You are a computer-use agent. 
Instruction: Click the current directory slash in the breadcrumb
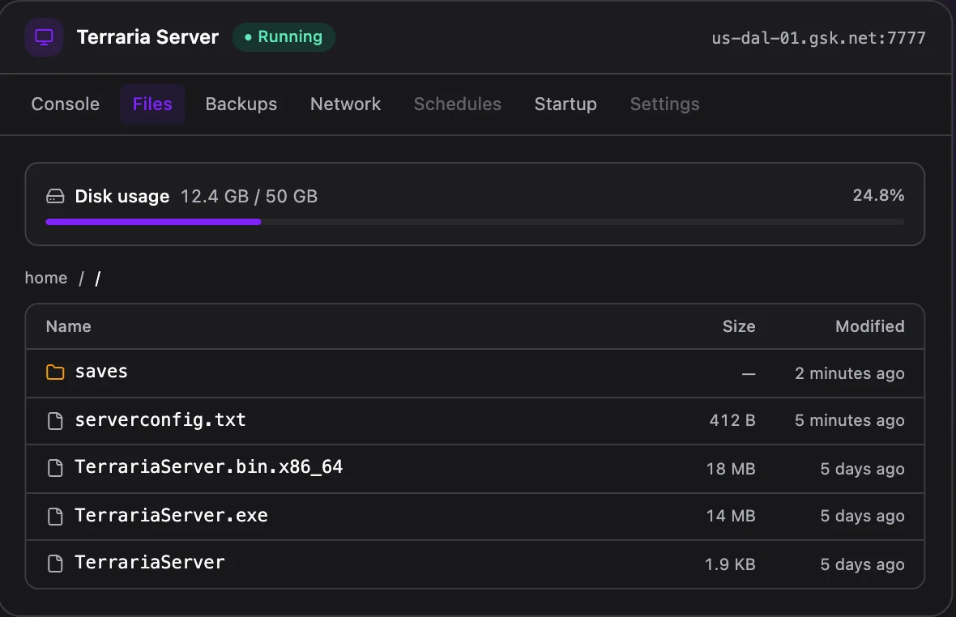[97, 279]
